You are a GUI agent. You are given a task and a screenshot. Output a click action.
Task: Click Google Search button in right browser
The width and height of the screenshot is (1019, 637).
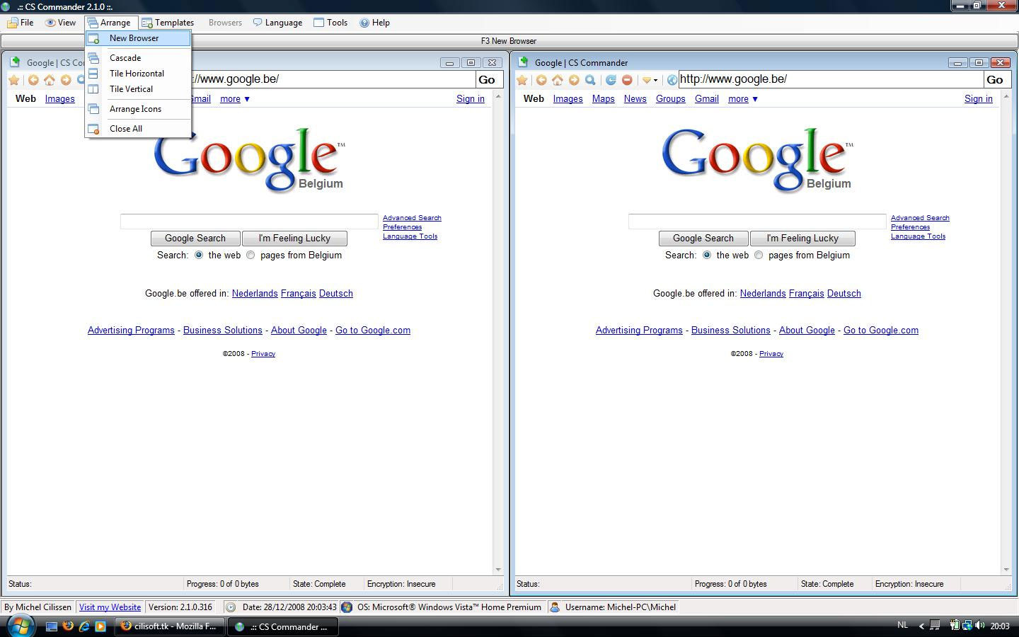(x=703, y=239)
